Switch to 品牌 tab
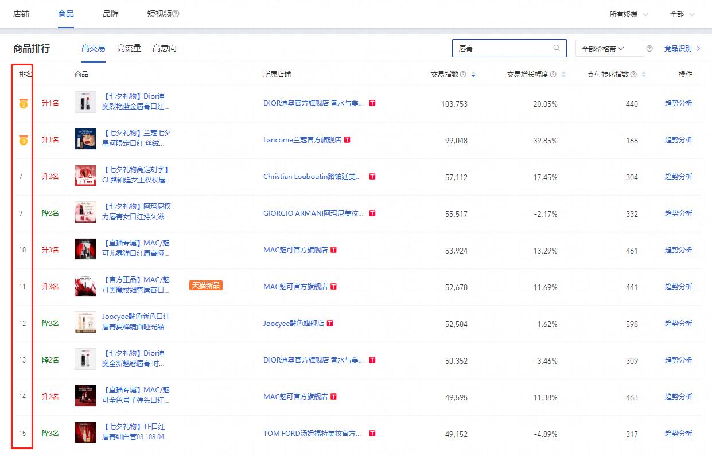The width and height of the screenshot is (712, 456). tap(111, 14)
